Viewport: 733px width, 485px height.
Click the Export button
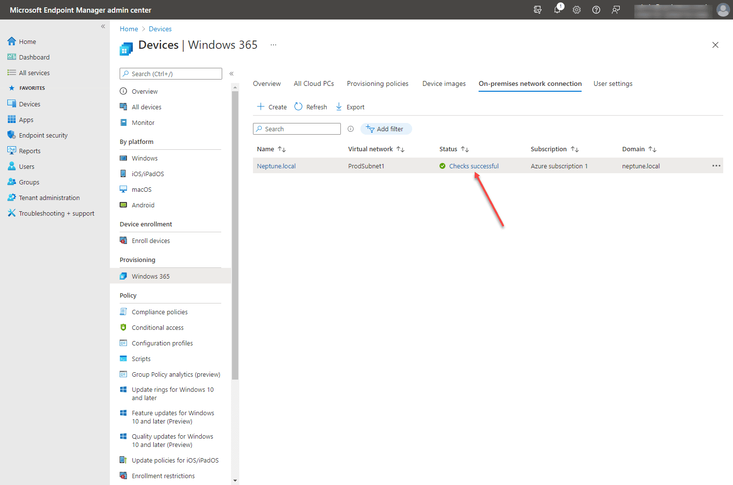tap(350, 107)
